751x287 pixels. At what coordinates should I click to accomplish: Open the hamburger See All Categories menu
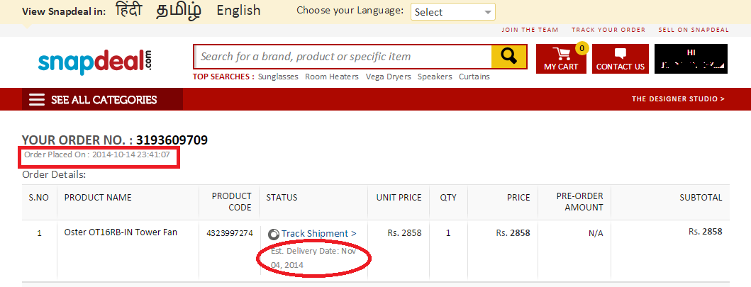click(x=37, y=100)
